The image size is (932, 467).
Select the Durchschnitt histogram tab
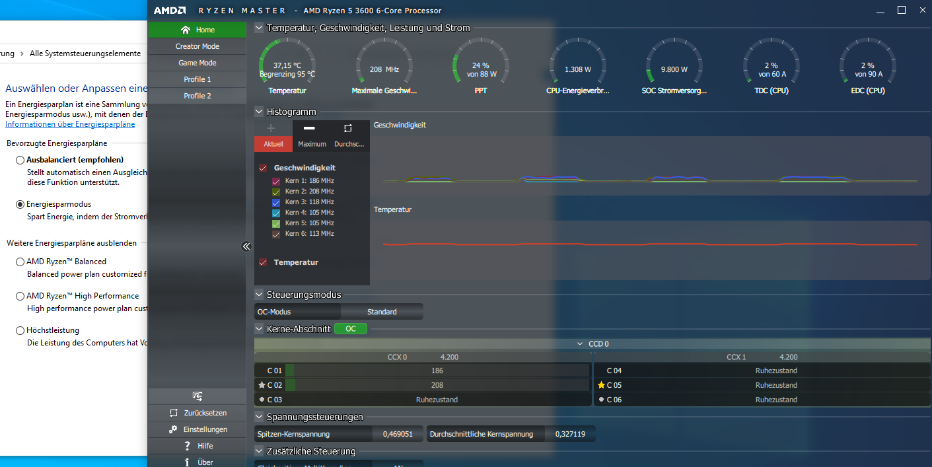[x=349, y=144]
